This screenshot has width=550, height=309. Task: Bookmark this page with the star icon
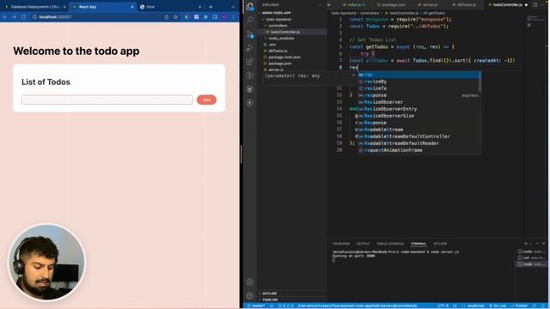tap(175, 17)
